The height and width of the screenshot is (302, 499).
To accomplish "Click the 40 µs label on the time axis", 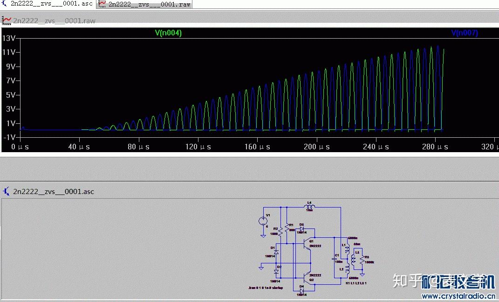I will click(79, 147).
